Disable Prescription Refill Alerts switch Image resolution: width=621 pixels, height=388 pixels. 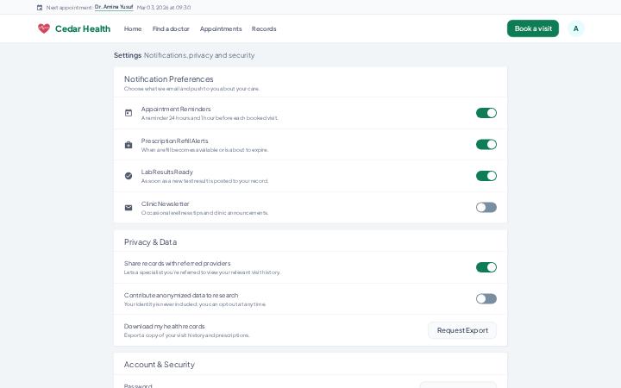(x=486, y=145)
